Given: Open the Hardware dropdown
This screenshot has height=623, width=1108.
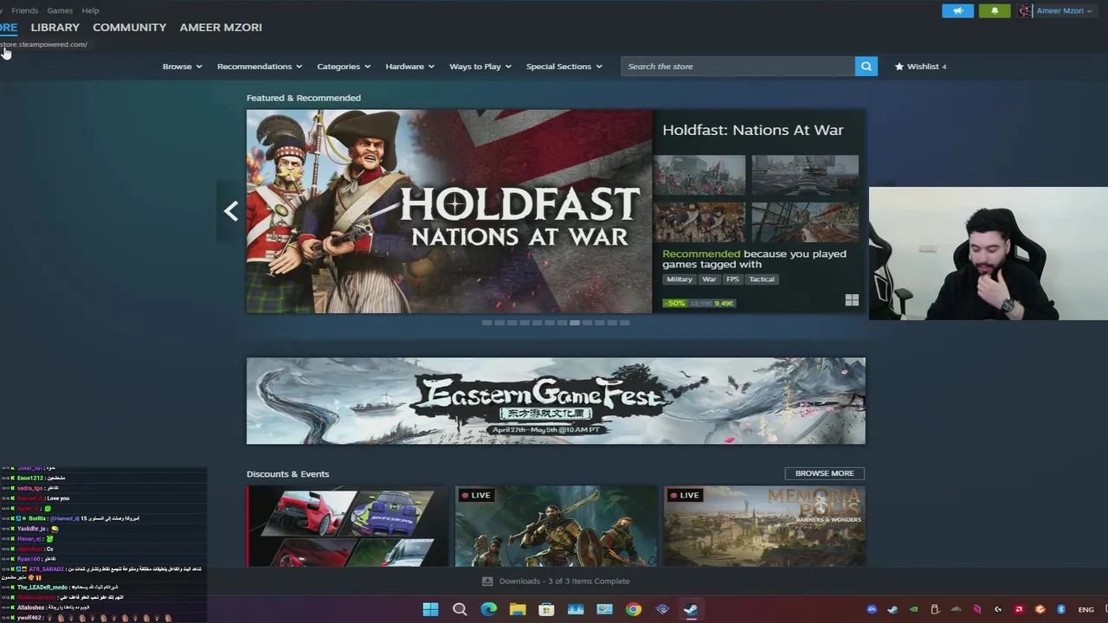Looking at the screenshot, I should 410,67.
